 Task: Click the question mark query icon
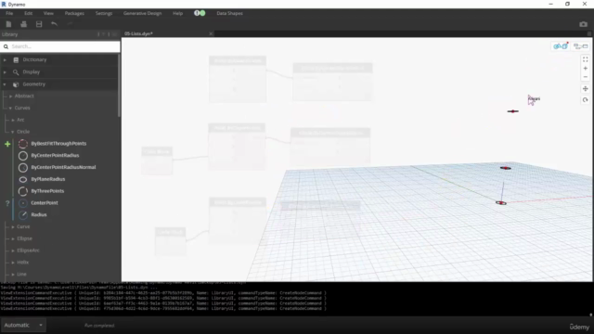pyautogui.click(x=7, y=203)
